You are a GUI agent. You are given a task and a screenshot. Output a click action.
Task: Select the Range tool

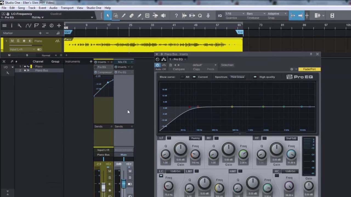(116, 16)
